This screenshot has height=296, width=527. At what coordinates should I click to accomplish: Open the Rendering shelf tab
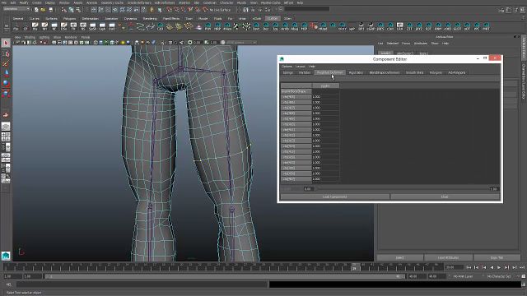click(x=150, y=18)
